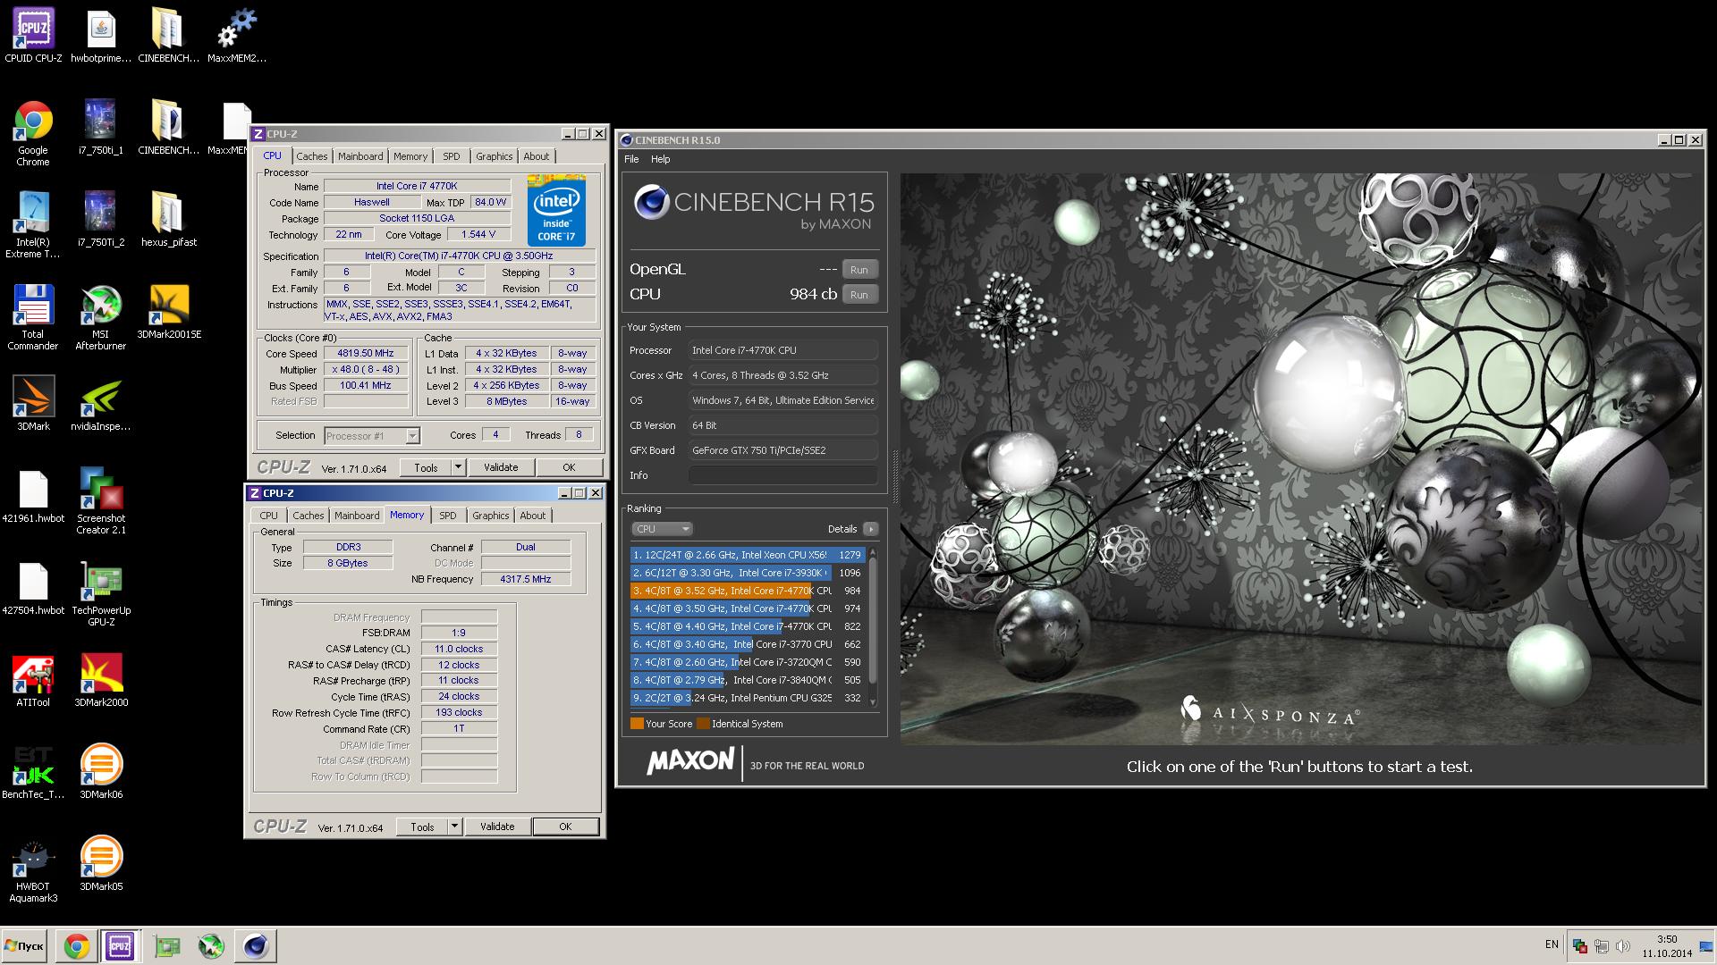
Task: Click OK in lower CPU-Z window
Action: pyautogui.click(x=565, y=827)
